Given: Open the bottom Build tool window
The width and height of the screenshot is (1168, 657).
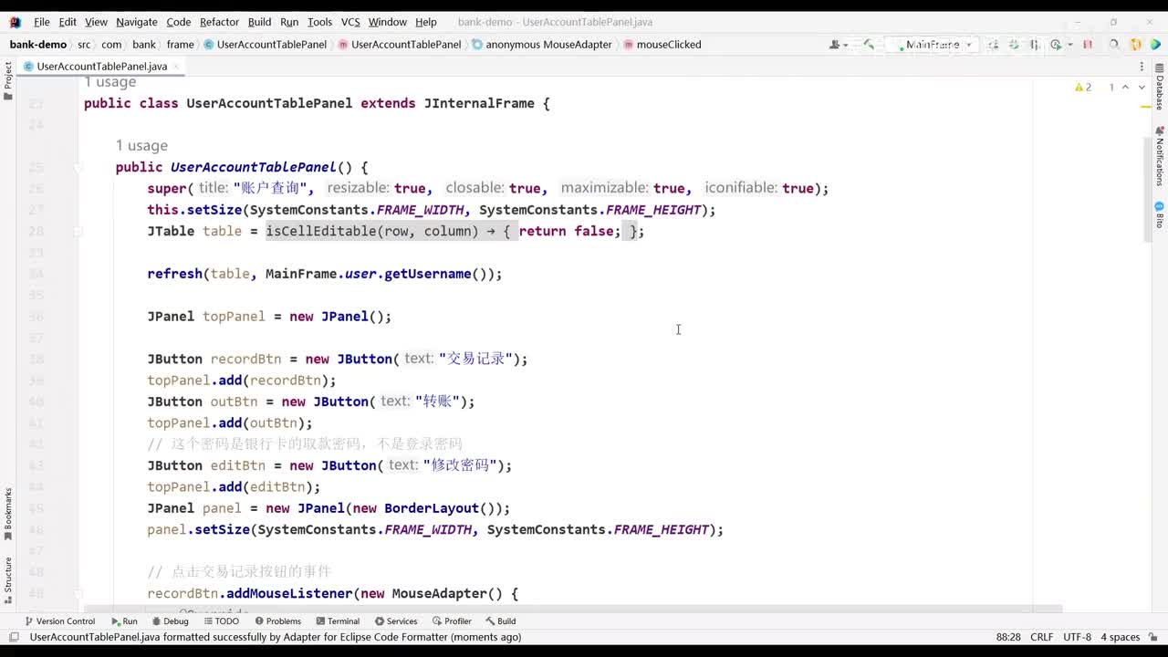Looking at the screenshot, I should pyautogui.click(x=501, y=621).
